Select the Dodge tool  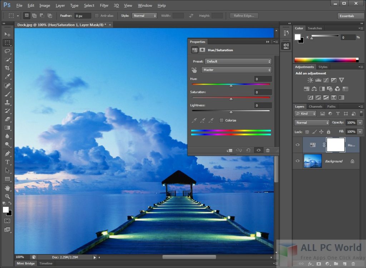pyautogui.click(x=7, y=145)
